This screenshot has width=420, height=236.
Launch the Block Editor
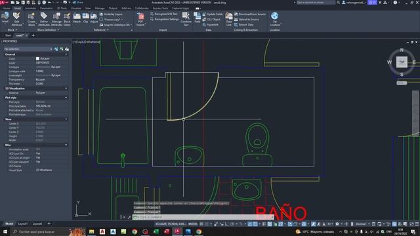click(x=67, y=19)
